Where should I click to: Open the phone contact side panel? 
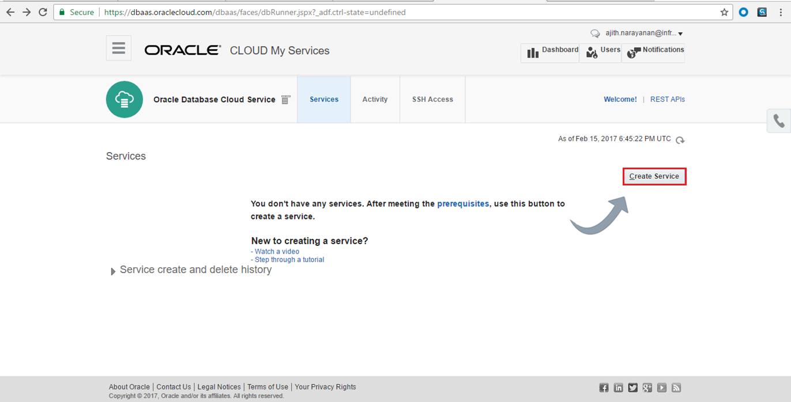[779, 121]
